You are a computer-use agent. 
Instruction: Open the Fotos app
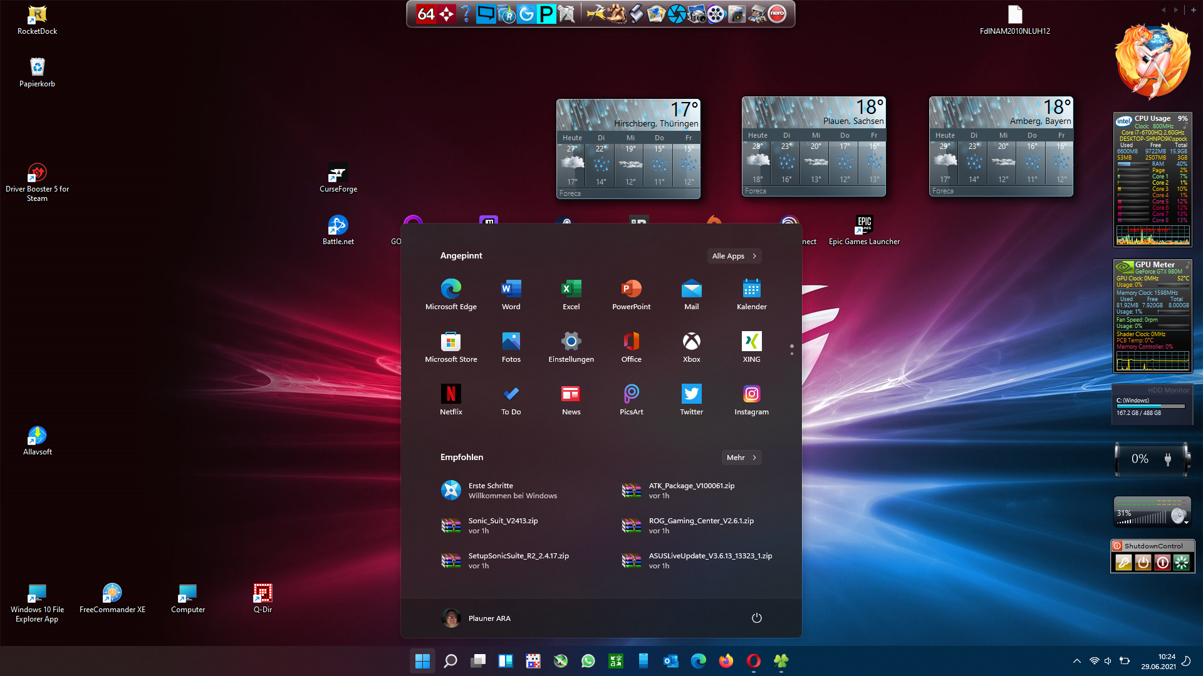click(511, 347)
